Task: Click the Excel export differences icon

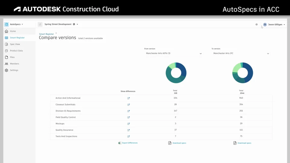Action: 120,143
